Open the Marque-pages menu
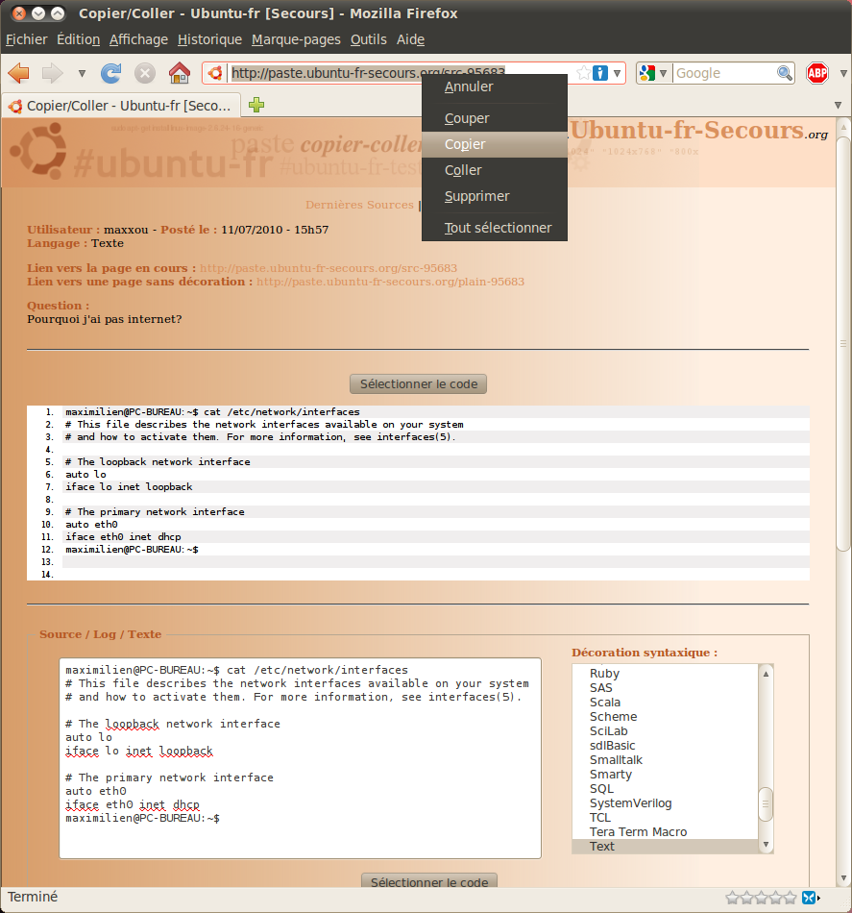This screenshot has height=913, width=852. coord(296,39)
